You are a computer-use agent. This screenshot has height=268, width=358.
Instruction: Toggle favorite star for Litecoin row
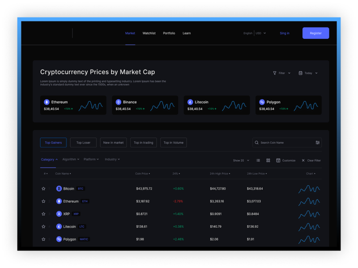[43, 227]
